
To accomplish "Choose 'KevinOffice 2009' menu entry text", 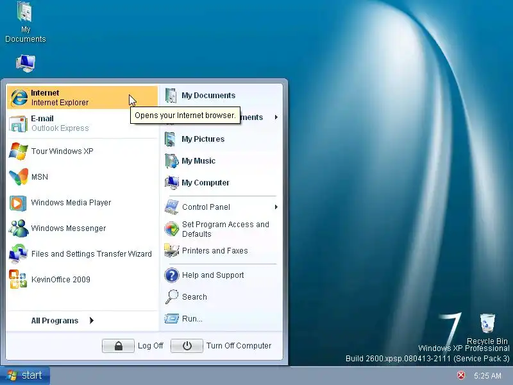I will [x=60, y=279].
